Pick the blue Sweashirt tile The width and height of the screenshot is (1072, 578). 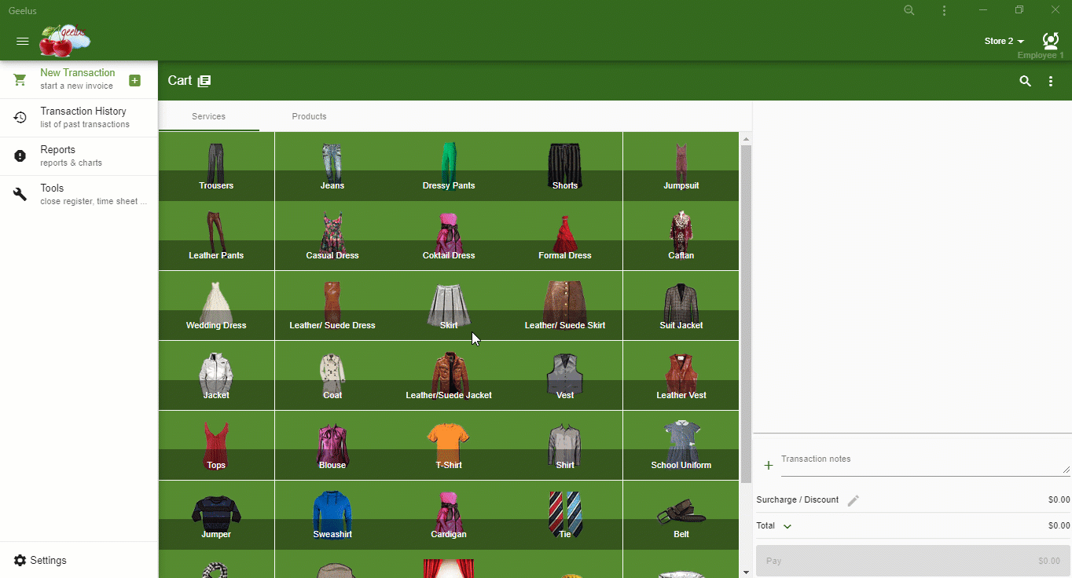(332, 515)
